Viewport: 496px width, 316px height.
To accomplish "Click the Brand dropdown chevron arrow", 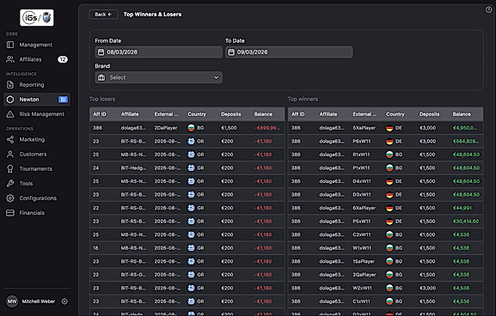I will 216,77.
